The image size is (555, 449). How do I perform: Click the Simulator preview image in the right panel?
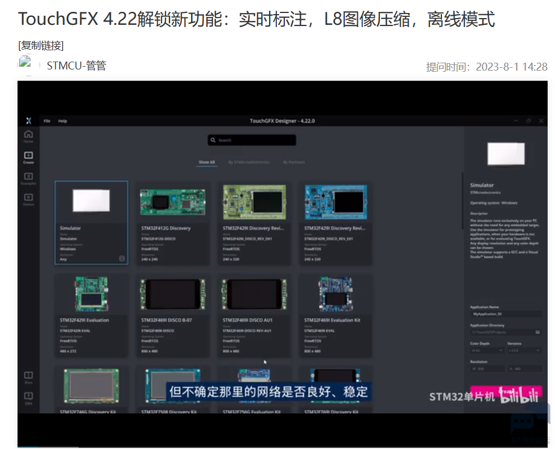506,154
